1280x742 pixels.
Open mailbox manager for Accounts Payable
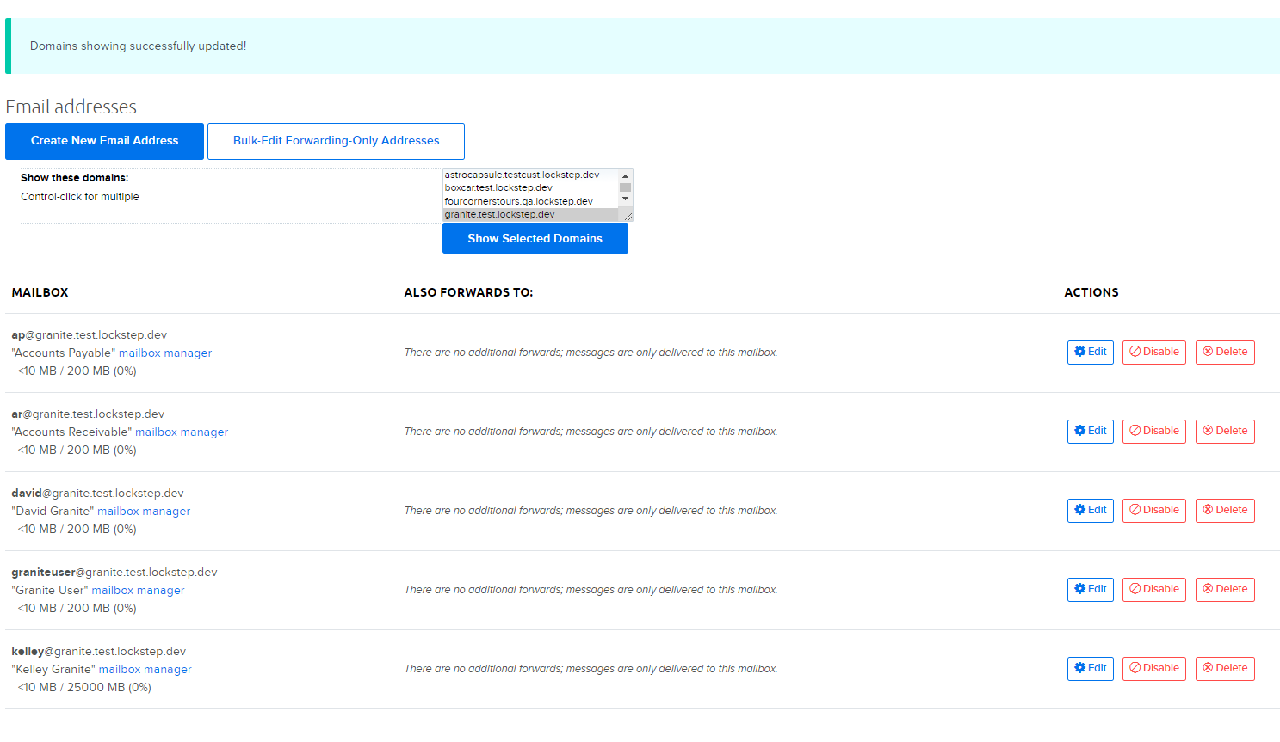pos(164,353)
